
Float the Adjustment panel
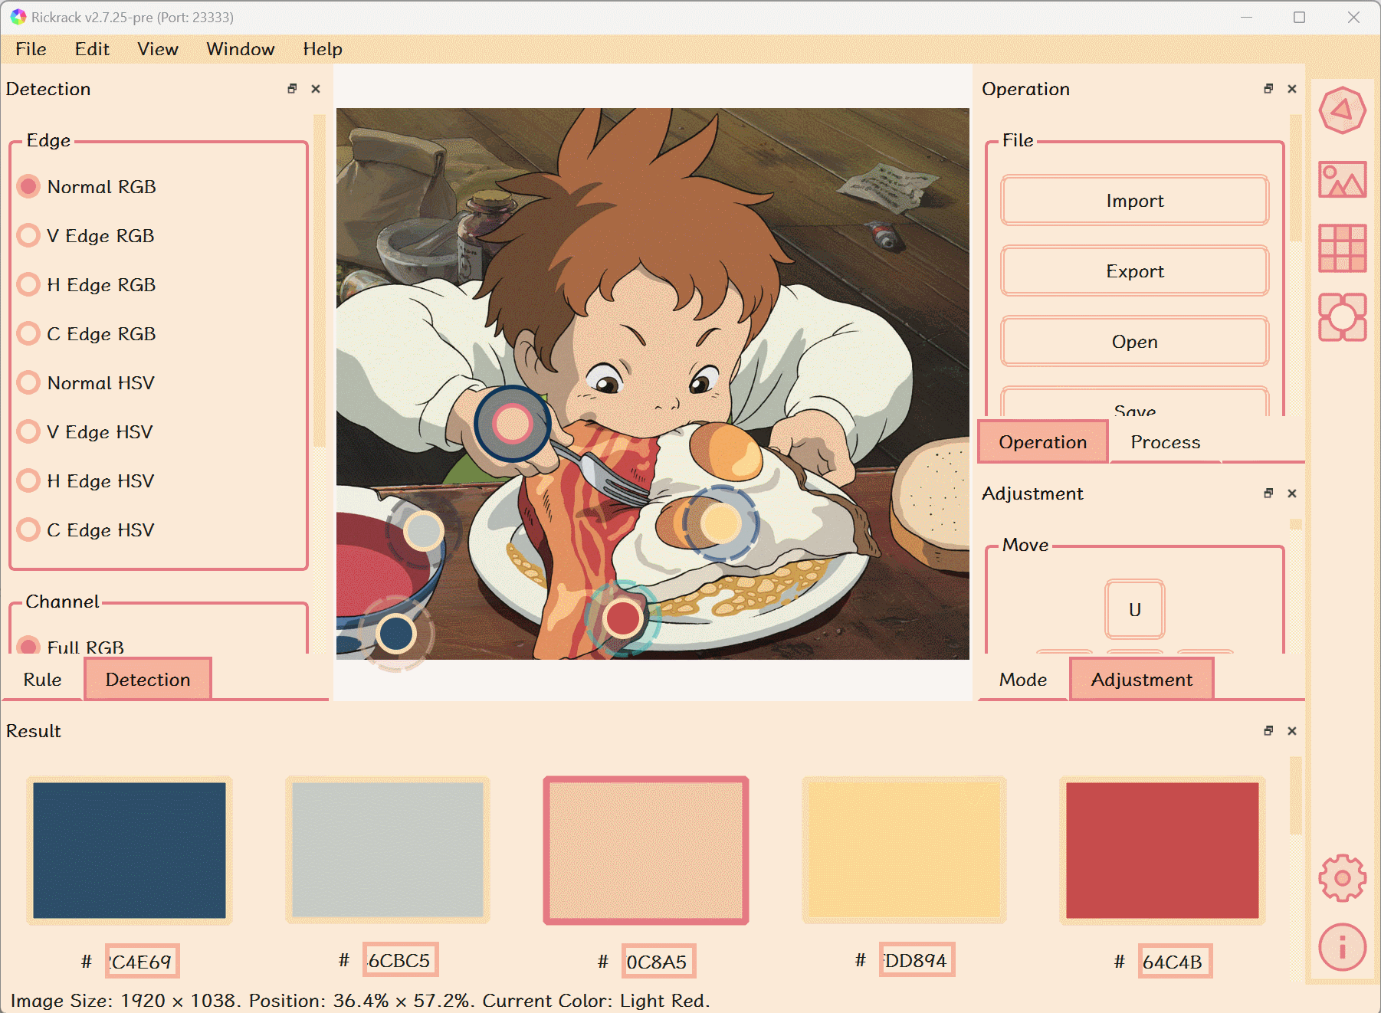pos(1268,493)
